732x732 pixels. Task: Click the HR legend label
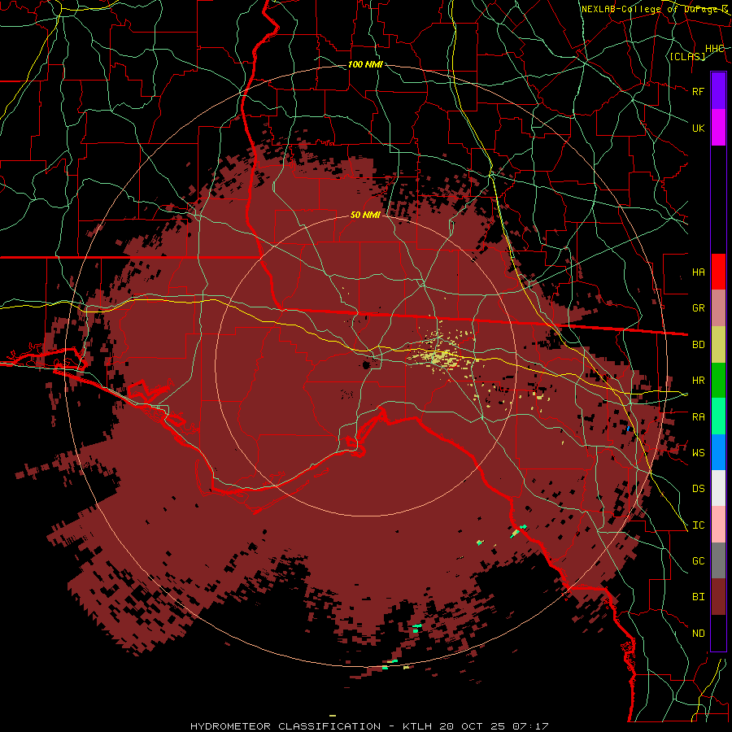click(x=698, y=381)
